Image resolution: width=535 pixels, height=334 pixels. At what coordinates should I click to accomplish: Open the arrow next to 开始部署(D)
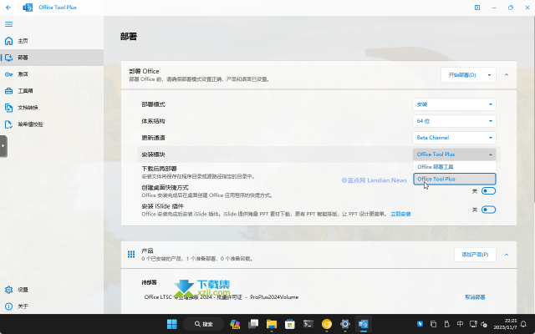489,75
